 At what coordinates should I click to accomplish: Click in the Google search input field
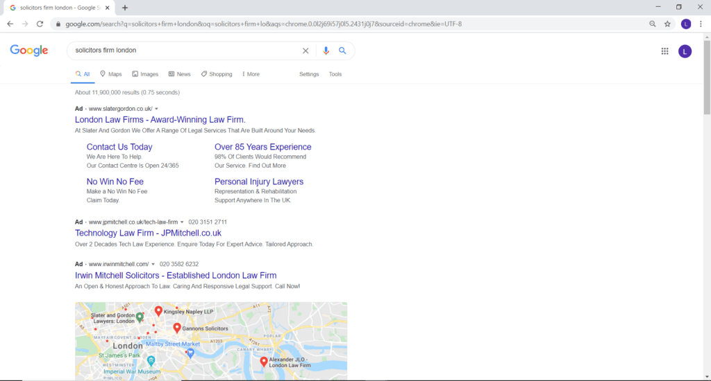click(181, 51)
